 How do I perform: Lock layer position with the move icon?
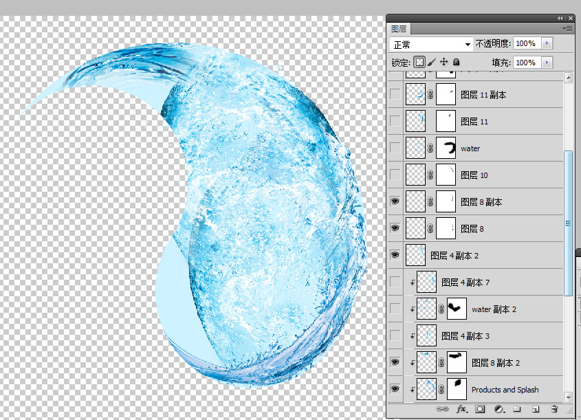[444, 62]
